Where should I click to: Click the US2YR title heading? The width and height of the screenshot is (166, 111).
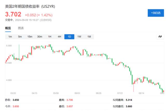pyautogui.click(x=30, y=6)
